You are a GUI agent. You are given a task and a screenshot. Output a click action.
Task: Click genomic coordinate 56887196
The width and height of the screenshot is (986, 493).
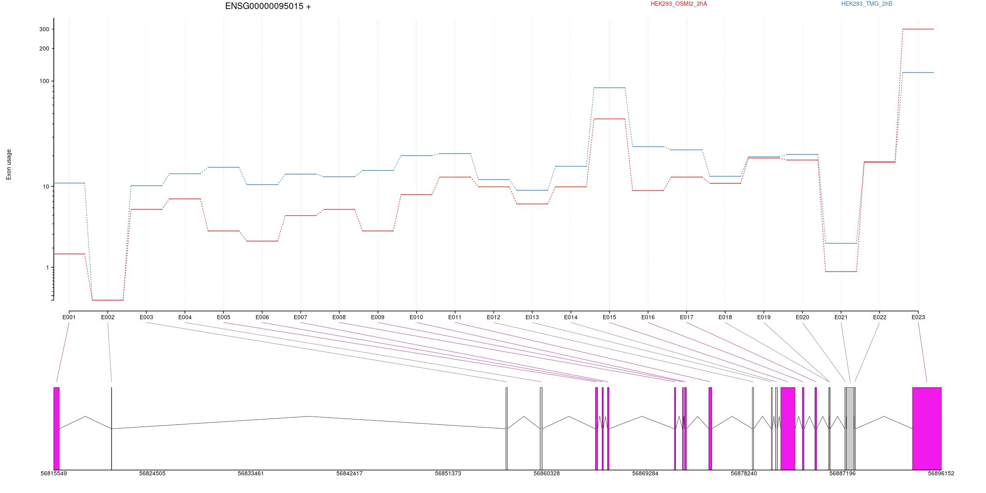[843, 473]
